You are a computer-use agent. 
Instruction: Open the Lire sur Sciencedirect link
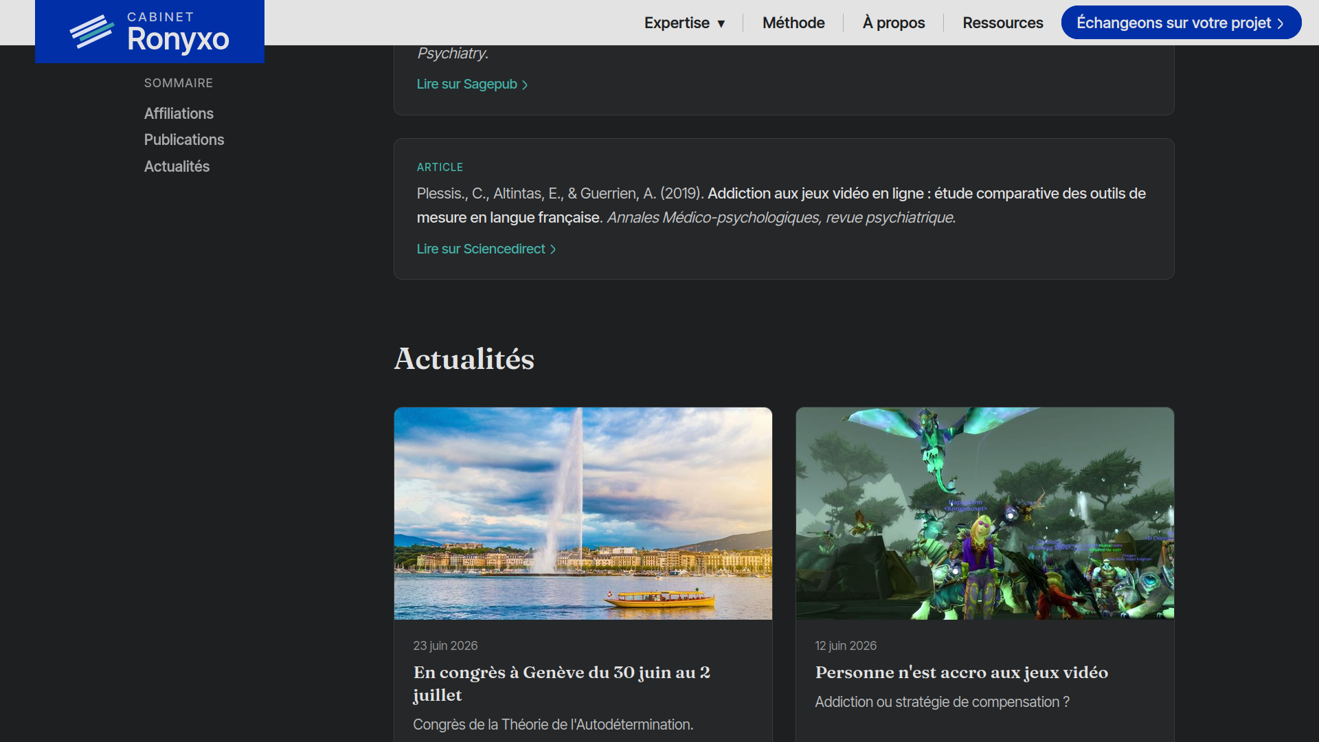(x=486, y=249)
